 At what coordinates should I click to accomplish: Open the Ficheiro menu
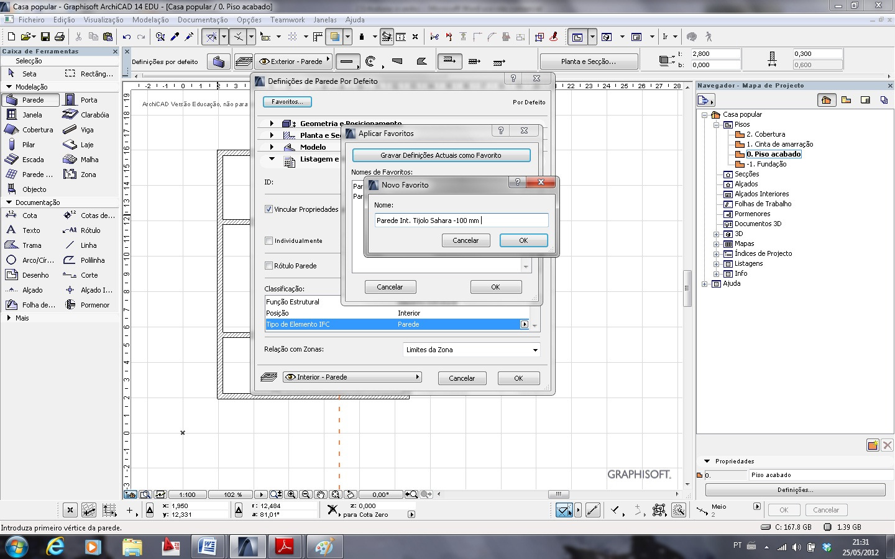(x=31, y=20)
